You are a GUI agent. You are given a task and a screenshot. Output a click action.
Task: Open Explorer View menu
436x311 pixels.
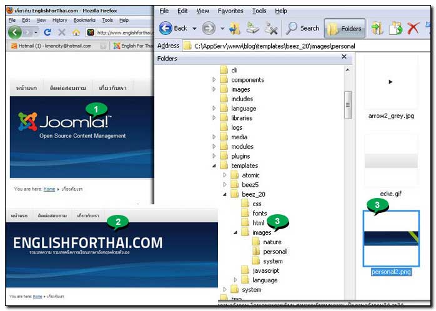[x=203, y=11]
